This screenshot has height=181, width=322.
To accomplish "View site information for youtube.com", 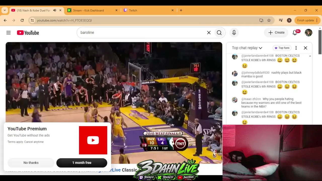I will tap(32, 20).
